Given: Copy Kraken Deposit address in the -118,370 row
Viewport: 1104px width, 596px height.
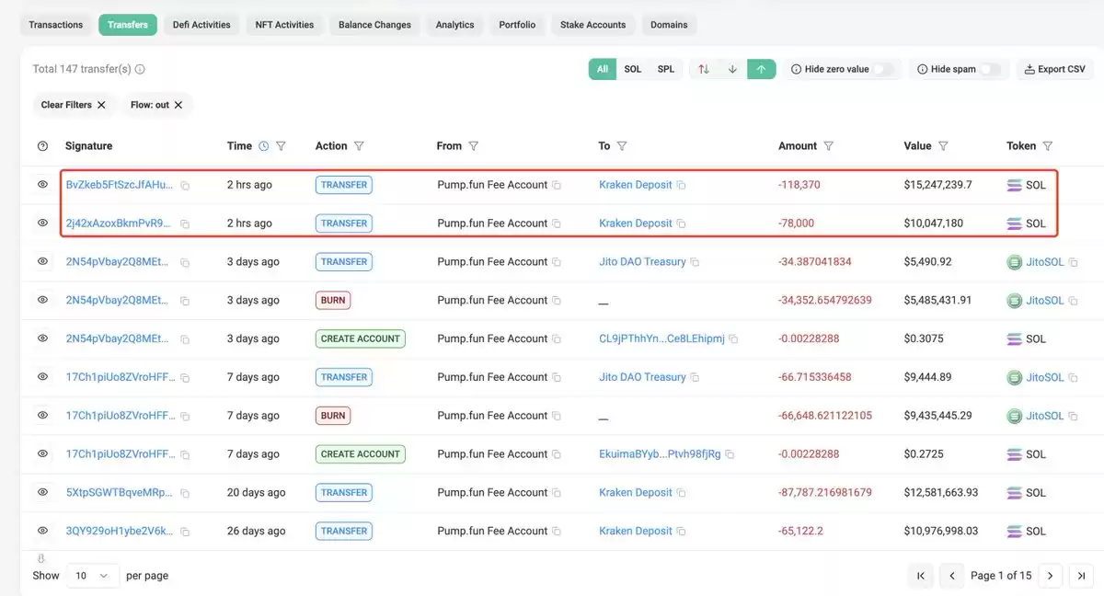Looking at the screenshot, I should click(x=681, y=186).
